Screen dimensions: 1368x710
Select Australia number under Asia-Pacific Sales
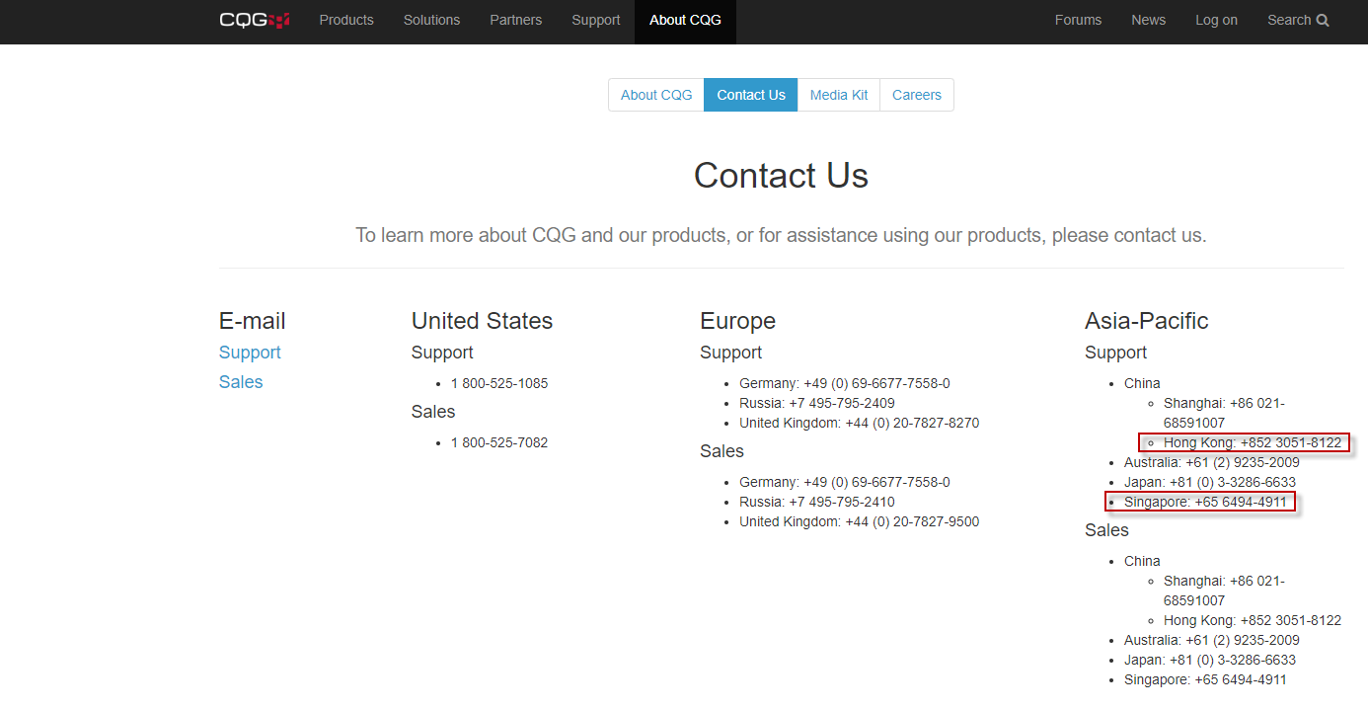click(1212, 640)
